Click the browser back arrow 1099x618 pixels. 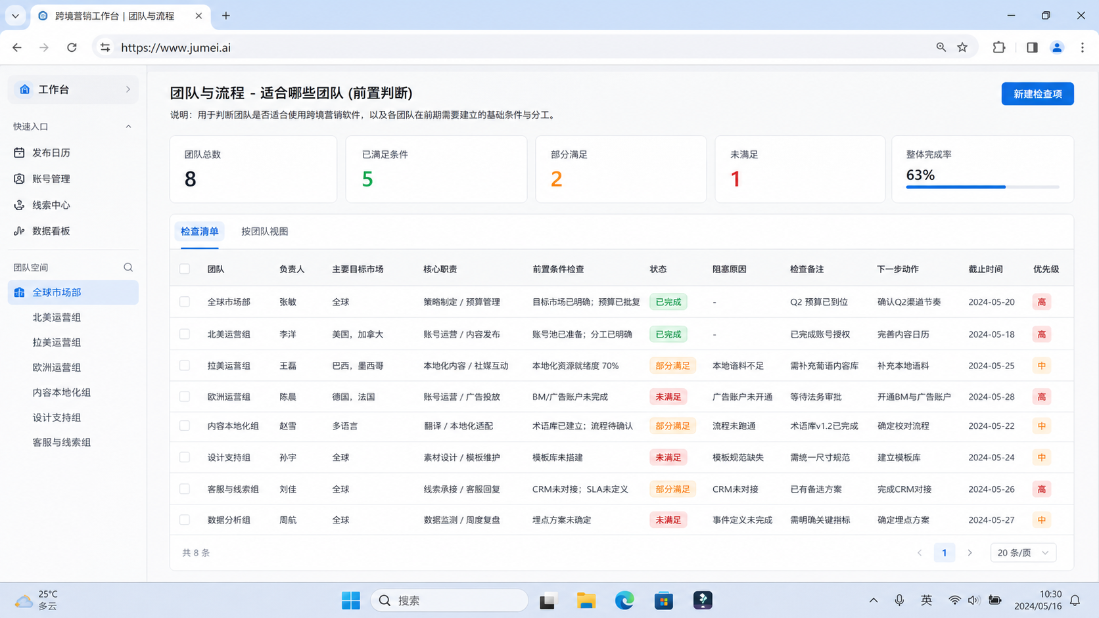point(17,47)
